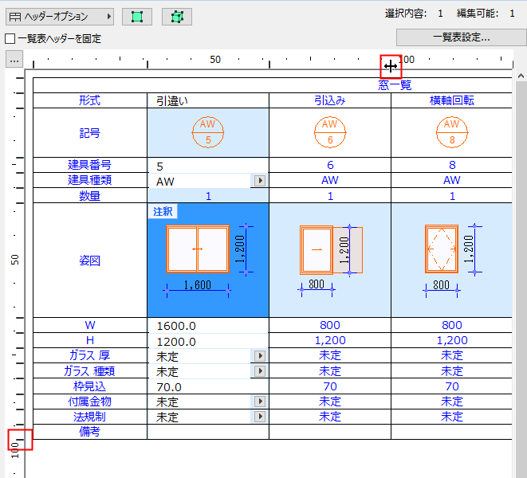Click the 注釈 annotation label
The width and height of the screenshot is (527, 478).
(163, 211)
